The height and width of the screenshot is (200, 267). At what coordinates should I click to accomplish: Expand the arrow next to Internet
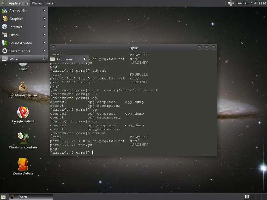[x=44, y=27]
